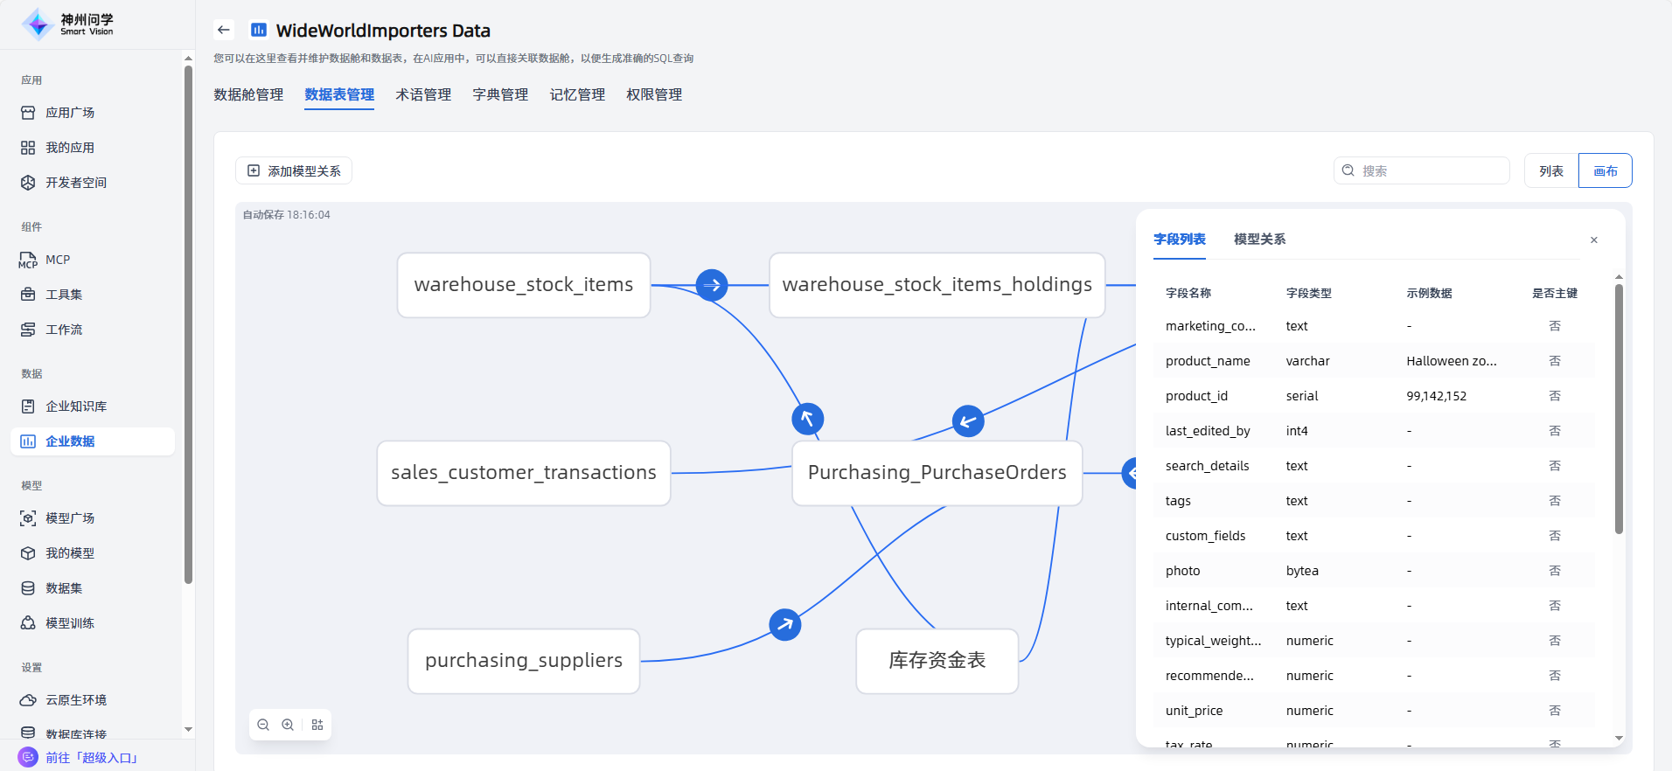Click the arrow node between warehouse_stock_items tables
Viewport: 1672px width, 771px height.
point(712,285)
